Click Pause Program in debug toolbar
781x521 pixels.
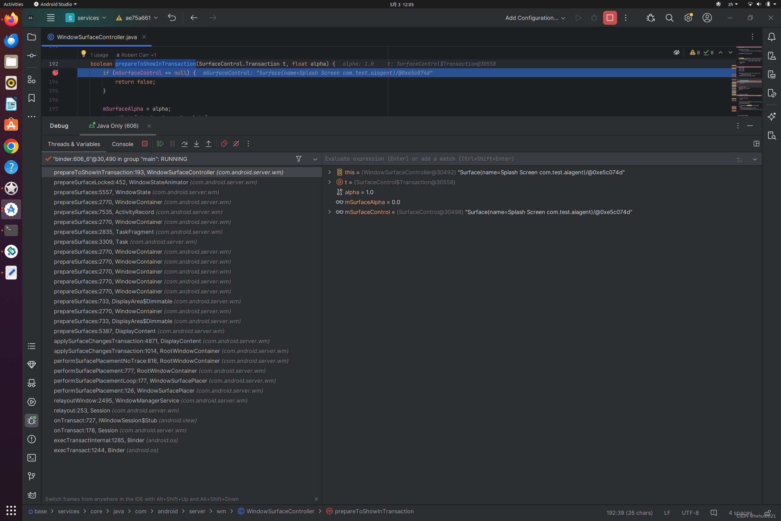pos(172,144)
